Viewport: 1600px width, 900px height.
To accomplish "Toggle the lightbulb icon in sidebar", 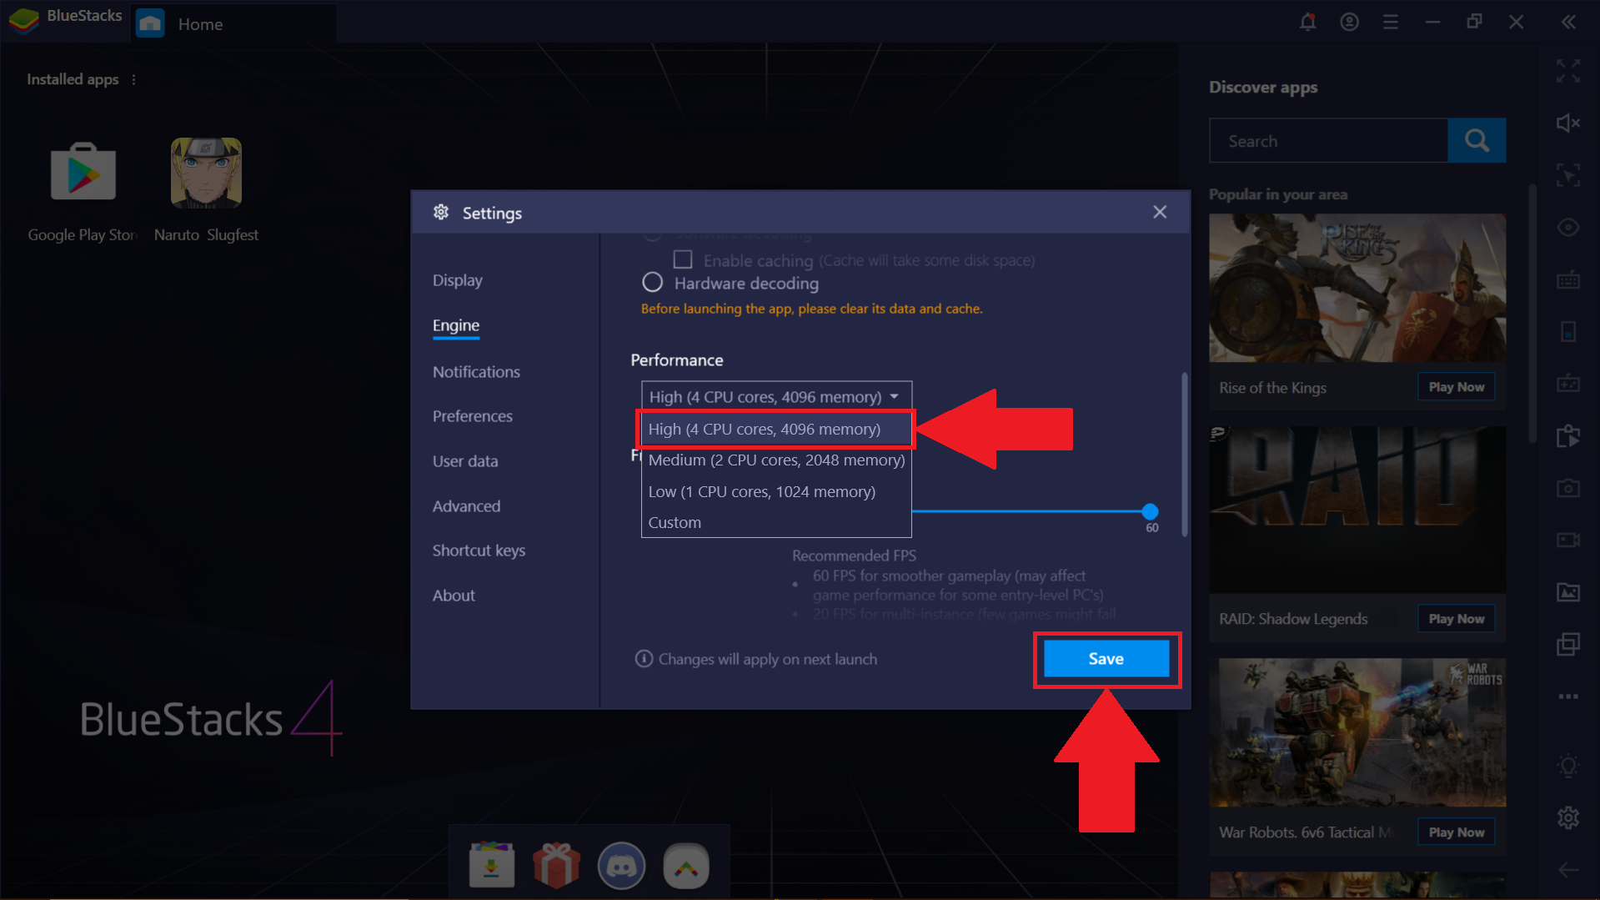I will tap(1568, 766).
